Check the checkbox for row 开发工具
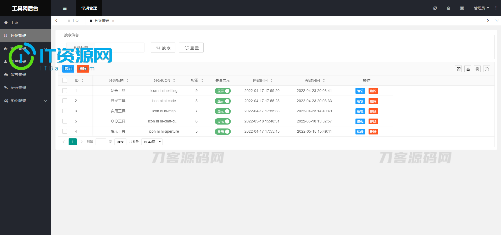 click(65, 101)
